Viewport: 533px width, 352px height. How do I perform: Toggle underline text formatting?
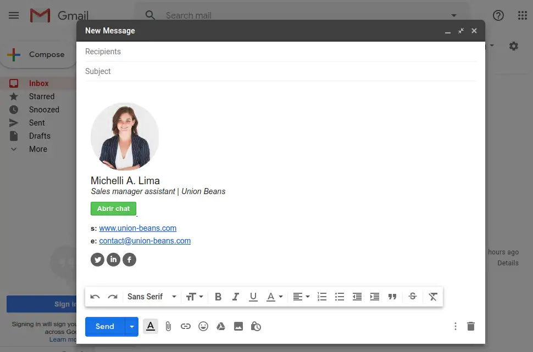(x=253, y=297)
